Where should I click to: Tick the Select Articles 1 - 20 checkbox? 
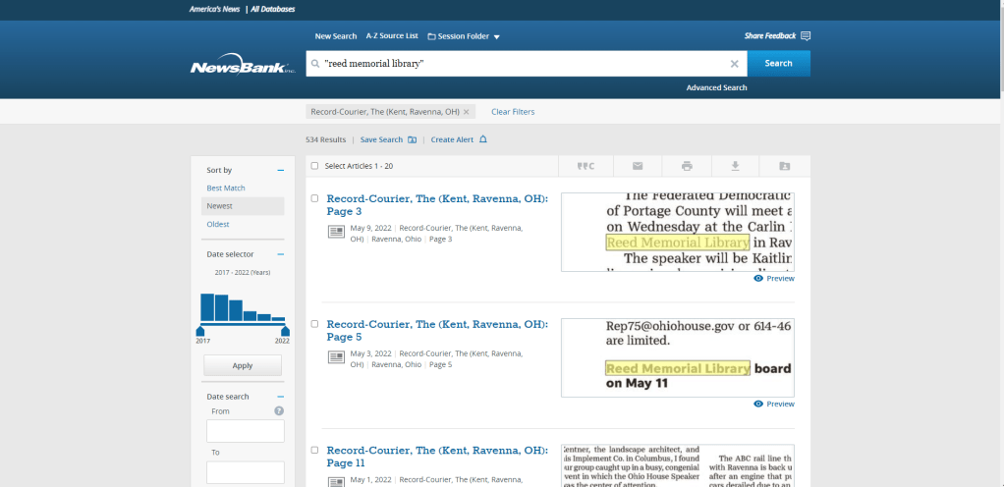point(314,166)
